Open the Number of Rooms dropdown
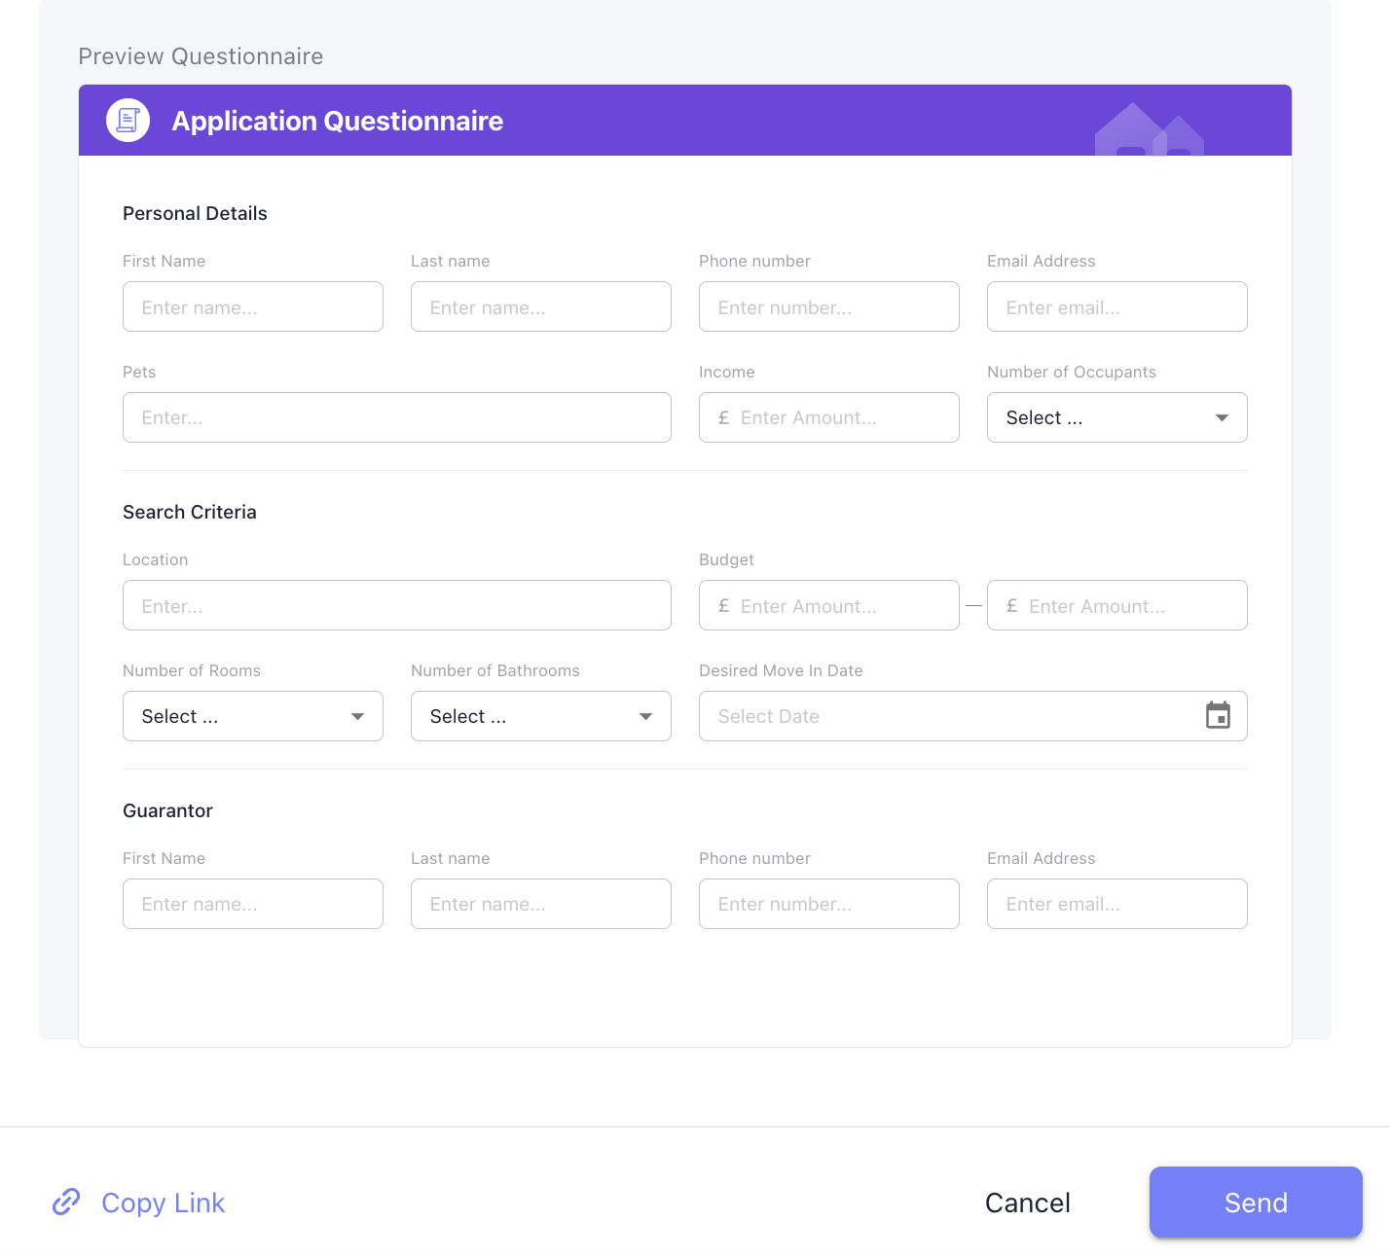Viewport: 1390px width, 1257px height. click(252, 716)
